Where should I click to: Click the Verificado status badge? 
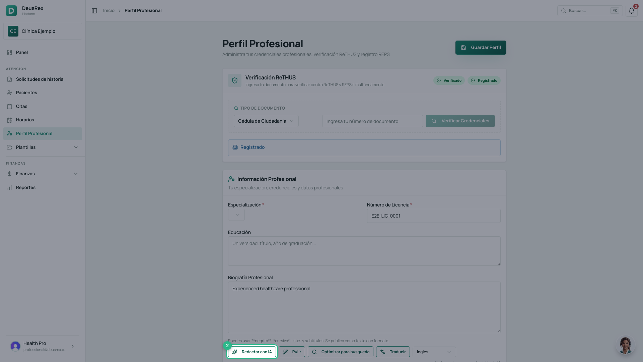tap(449, 80)
